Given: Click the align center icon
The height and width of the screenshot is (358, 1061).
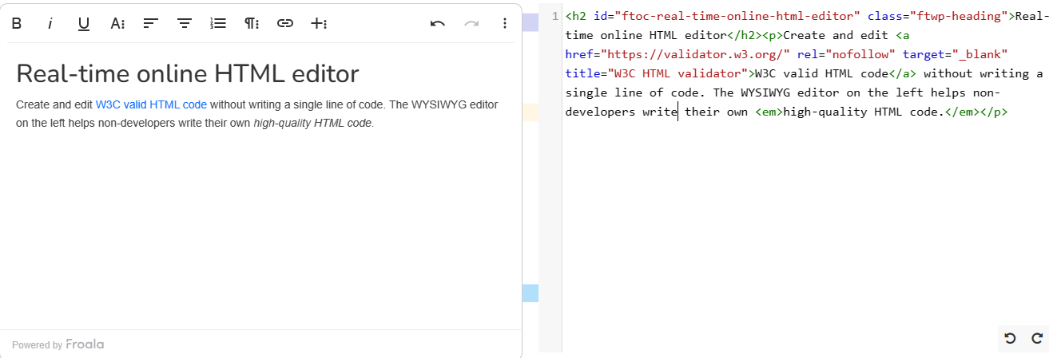Looking at the screenshot, I should click(185, 23).
